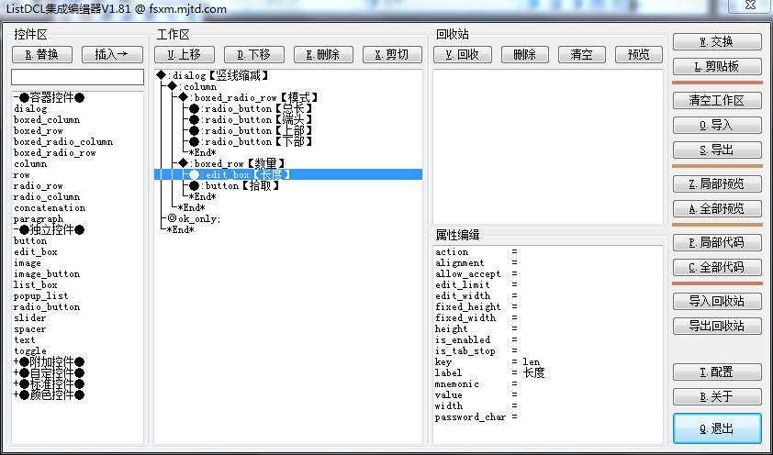
Task: Select :radio_button【总长】 tree node
Action: click(252, 108)
